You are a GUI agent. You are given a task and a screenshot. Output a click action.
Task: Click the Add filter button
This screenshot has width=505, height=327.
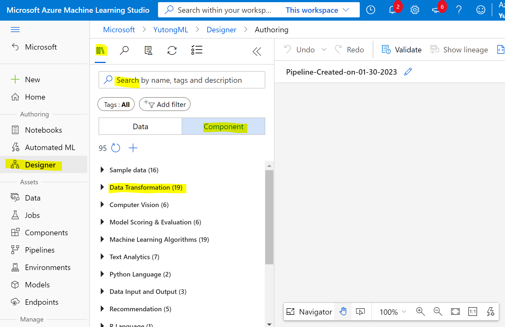point(165,104)
